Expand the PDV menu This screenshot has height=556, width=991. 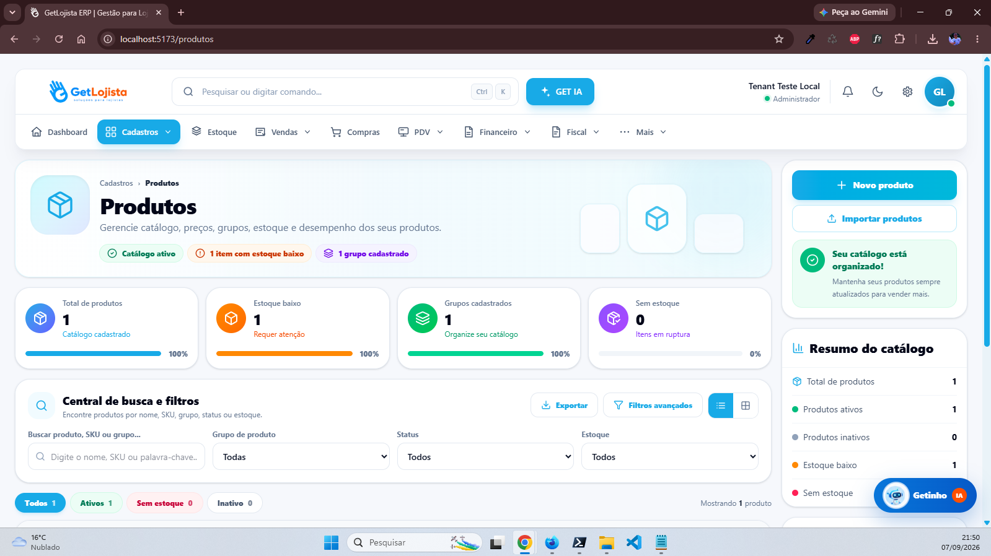tap(421, 132)
